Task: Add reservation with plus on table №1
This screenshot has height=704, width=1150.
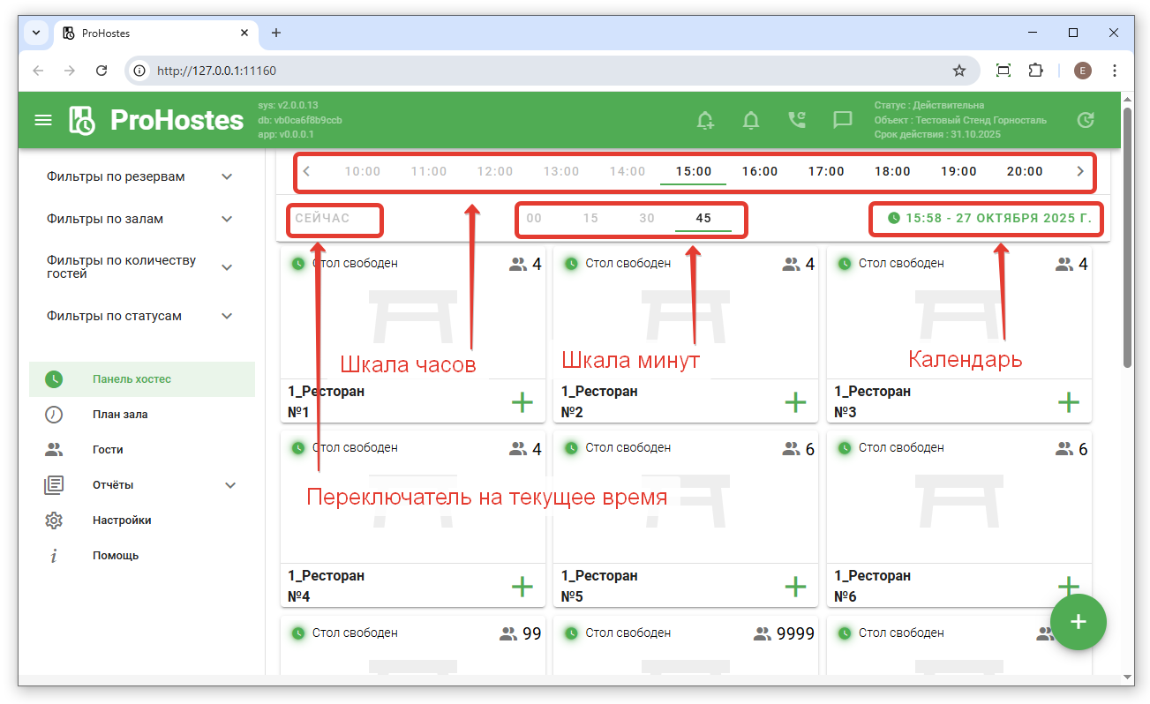Action: [x=522, y=403]
